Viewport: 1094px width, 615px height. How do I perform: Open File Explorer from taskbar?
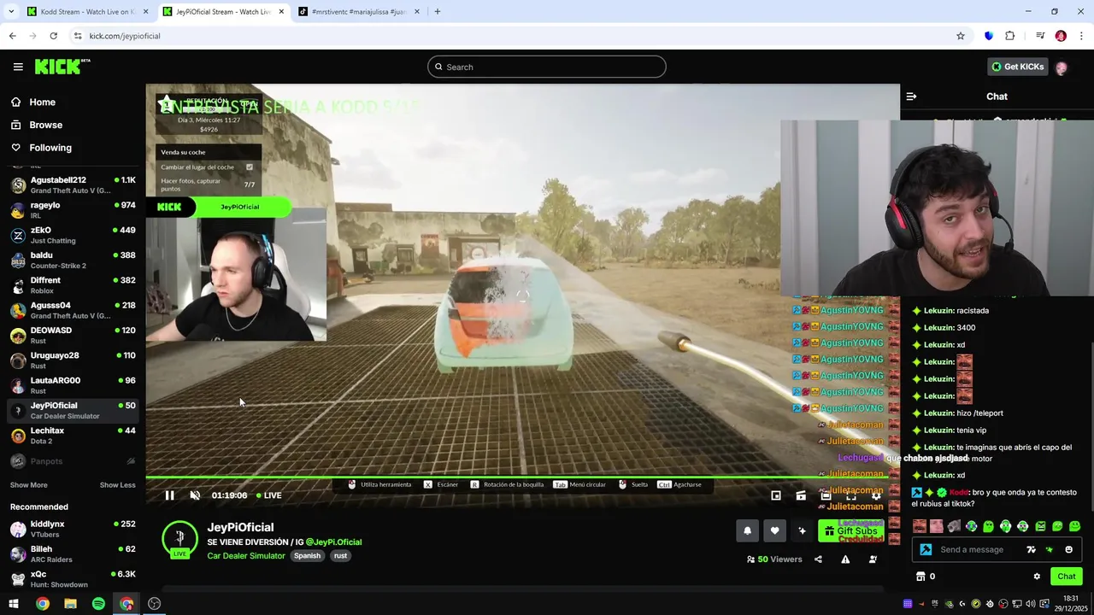(x=70, y=604)
